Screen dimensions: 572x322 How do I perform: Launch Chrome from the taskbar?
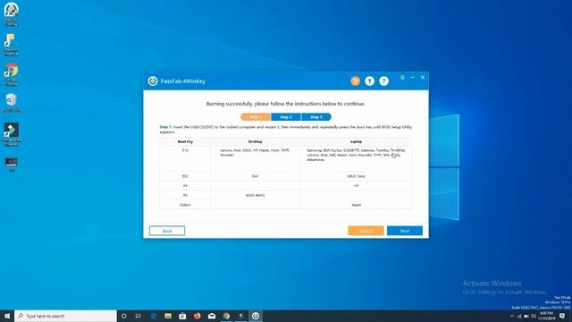(226, 316)
